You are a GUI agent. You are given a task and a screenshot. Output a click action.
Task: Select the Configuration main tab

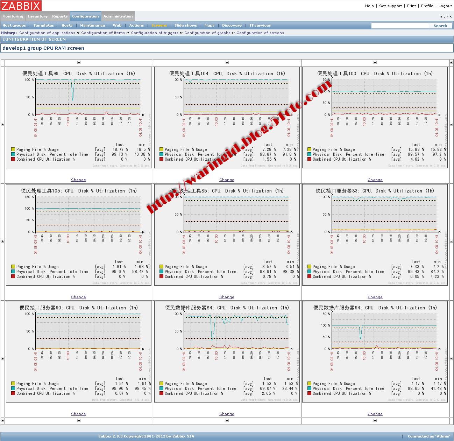pyautogui.click(x=85, y=16)
